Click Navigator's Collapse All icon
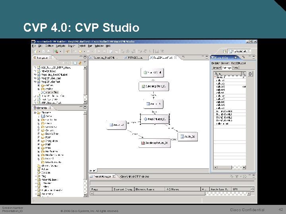The height and width of the screenshot is (214, 286). (75, 63)
